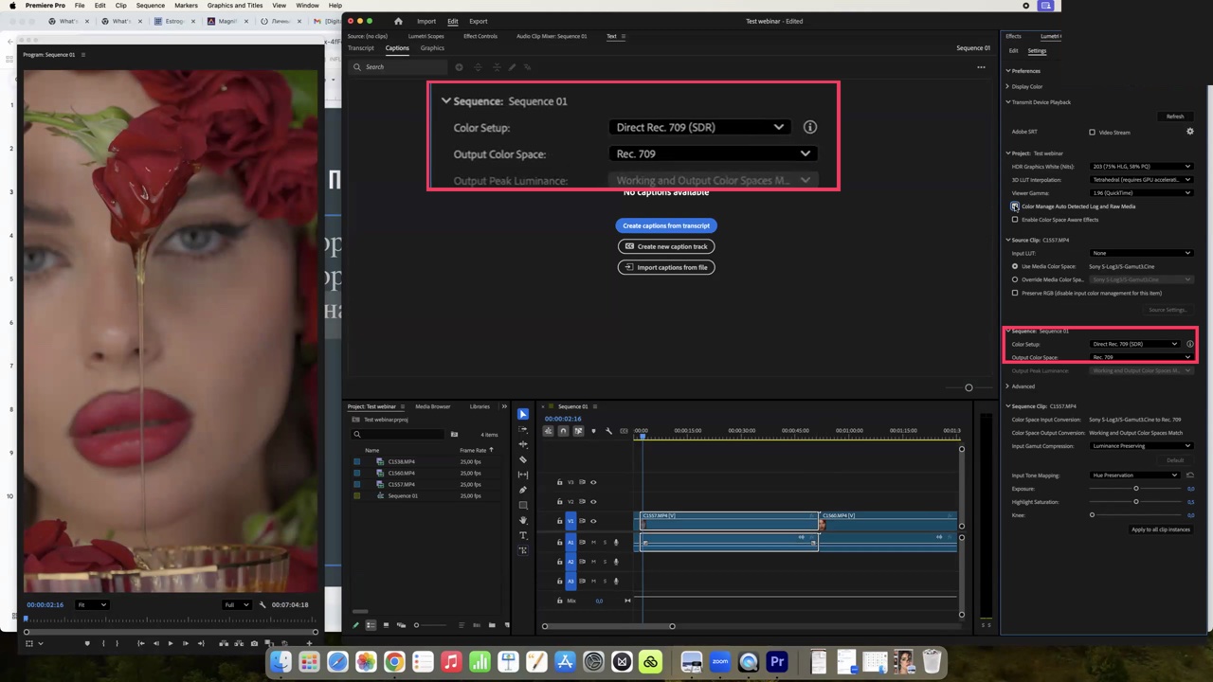
Task: Open timeline wrench display settings
Action: tap(608, 431)
